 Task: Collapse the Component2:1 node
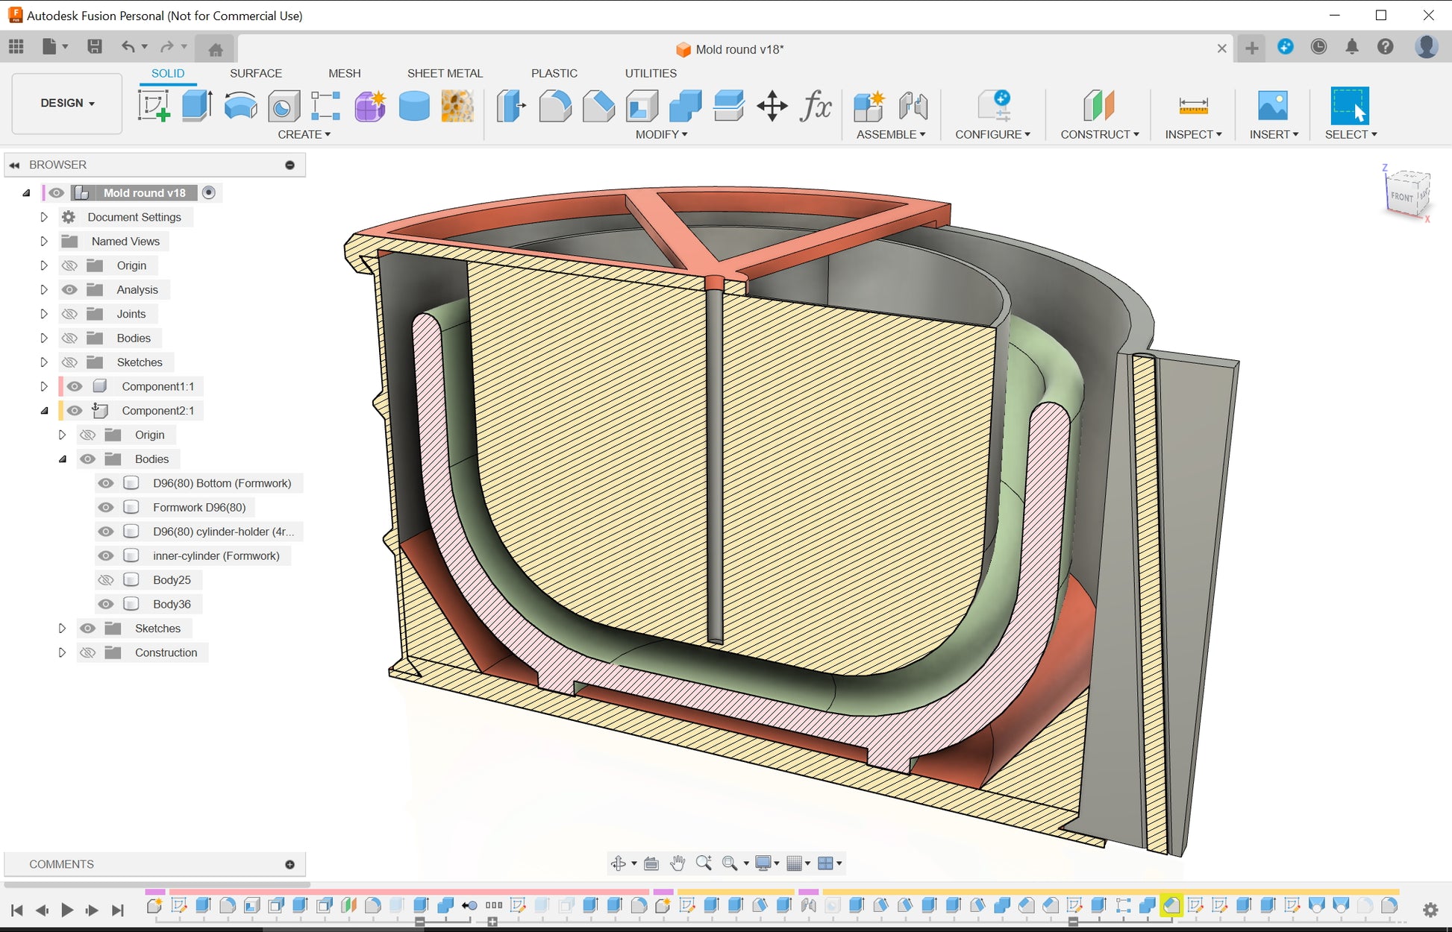point(44,411)
